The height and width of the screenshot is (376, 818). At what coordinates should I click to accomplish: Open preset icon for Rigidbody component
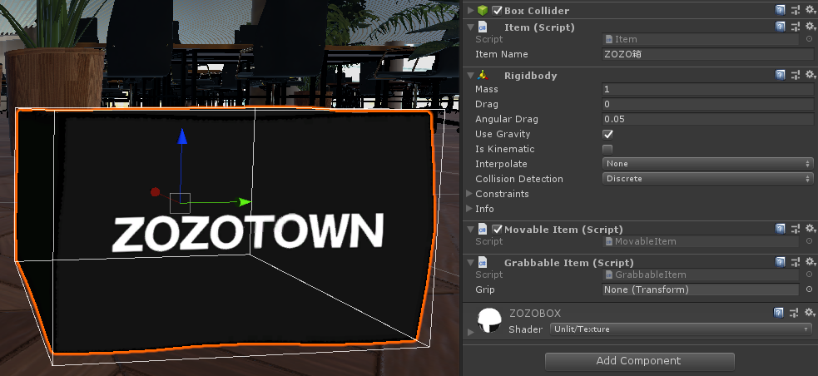795,75
